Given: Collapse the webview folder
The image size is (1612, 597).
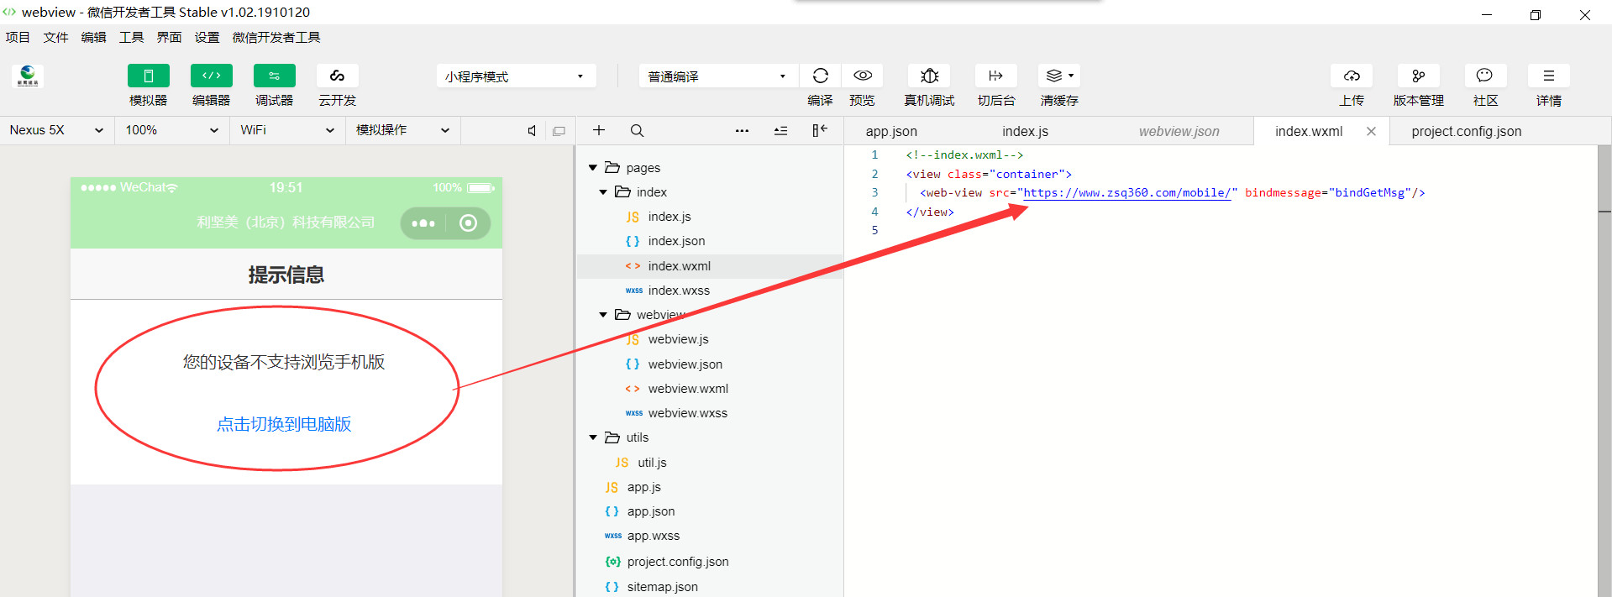Looking at the screenshot, I should (603, 315).
